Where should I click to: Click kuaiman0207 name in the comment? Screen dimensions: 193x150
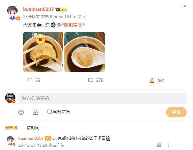pos(31,138)
